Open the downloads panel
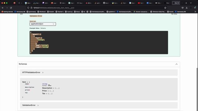 click(x=187, y=8)
